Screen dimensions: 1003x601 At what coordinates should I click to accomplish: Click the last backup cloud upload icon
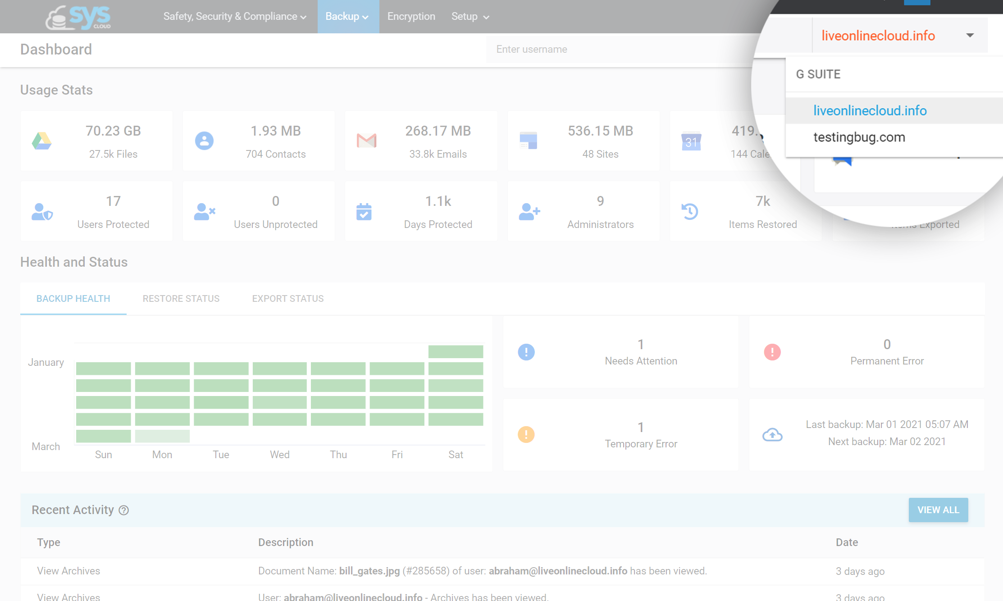click(x=772, y=435)
